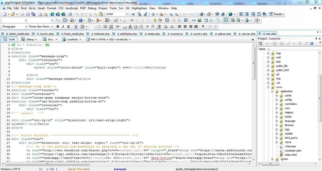This screenshot has height=171, width=322.
Task: Click the Run button
Action: tap(50, 39)
